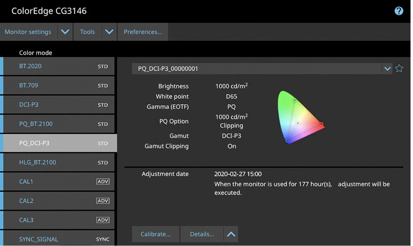Viewport: 413px width, 246px height.
Task: Expand the Tools dropdown arrow
Action: pyautogui.click(x=109, y=32)
